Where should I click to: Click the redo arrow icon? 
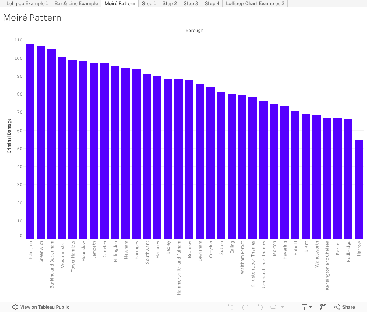pos(245,307)
